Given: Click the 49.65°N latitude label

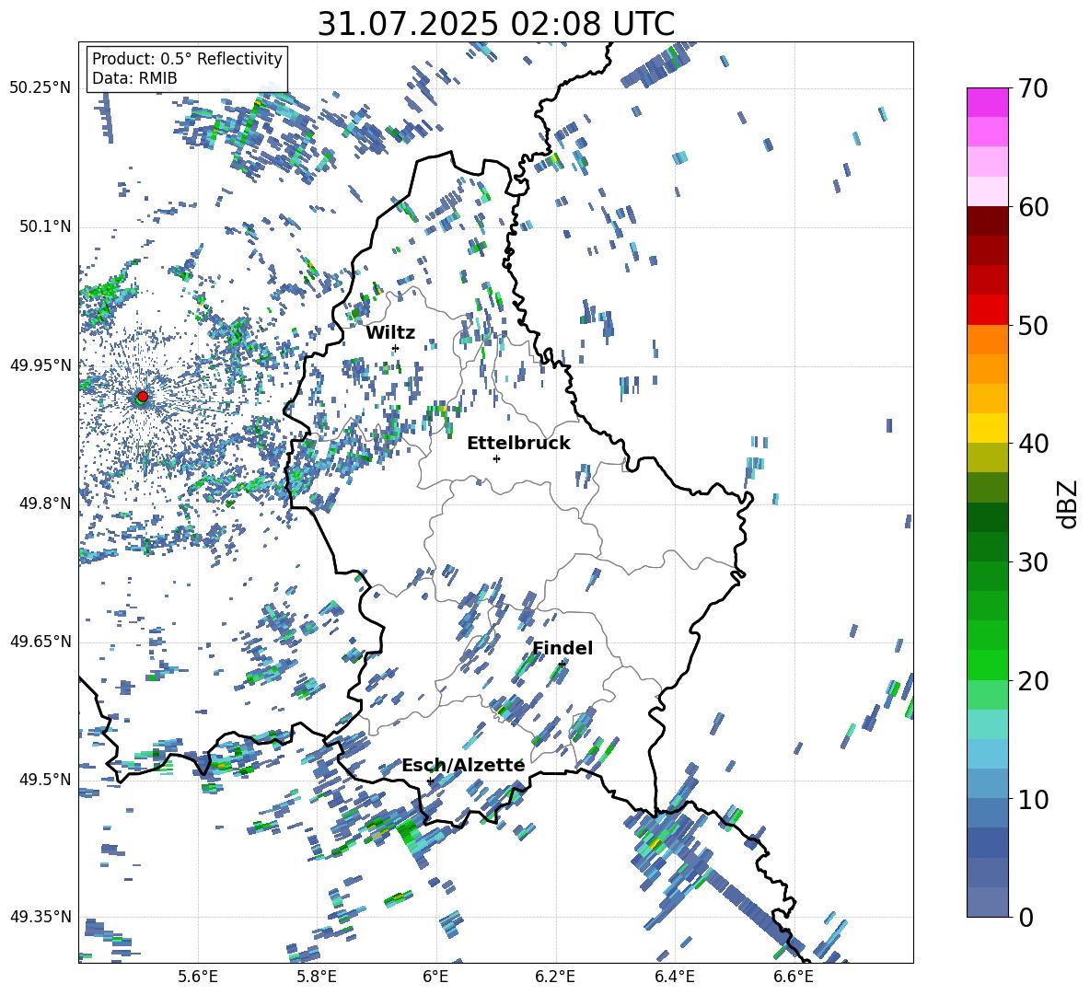Looking at the screenshot, I should pos(41,641).
